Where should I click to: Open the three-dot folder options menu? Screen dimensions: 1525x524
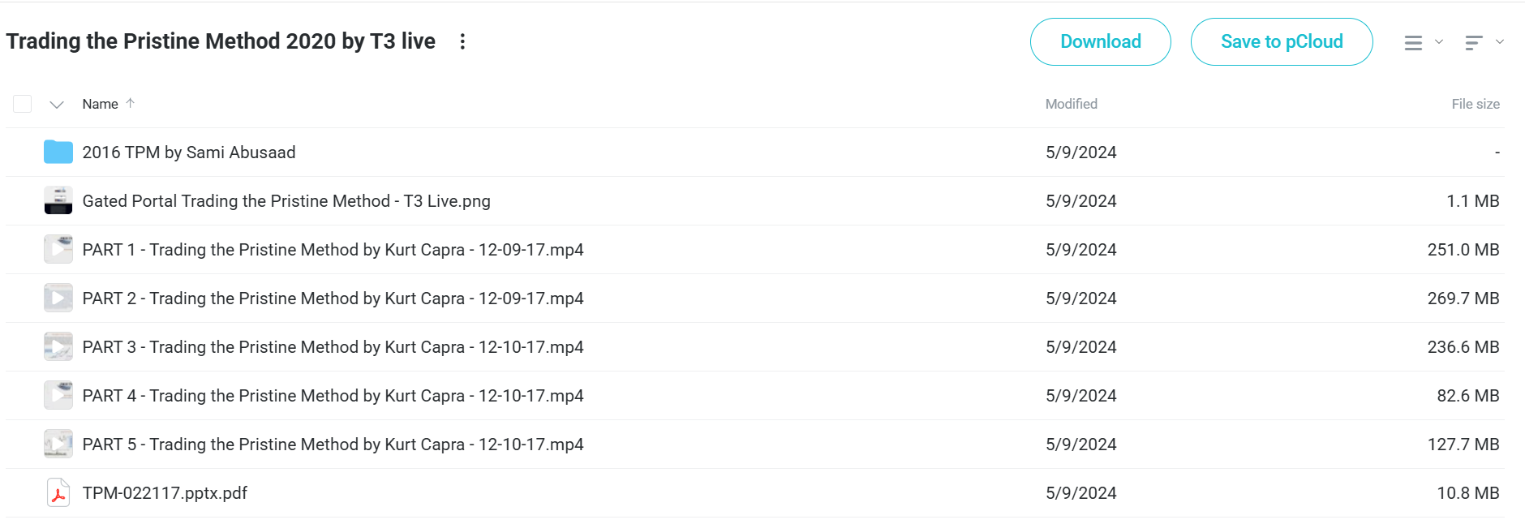point(462,41)
